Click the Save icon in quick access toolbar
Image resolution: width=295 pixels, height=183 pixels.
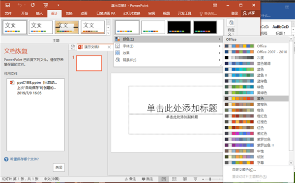click(x=7, y=5)
